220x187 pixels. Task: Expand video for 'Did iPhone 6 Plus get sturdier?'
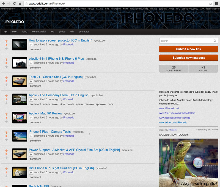[31, 172]
